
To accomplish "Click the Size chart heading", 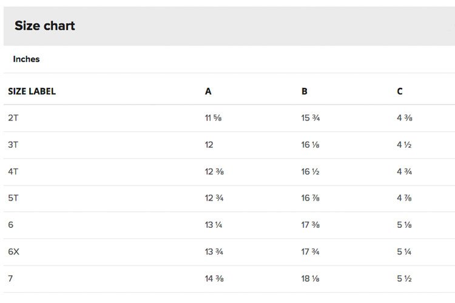I will (x=45, y=26).
